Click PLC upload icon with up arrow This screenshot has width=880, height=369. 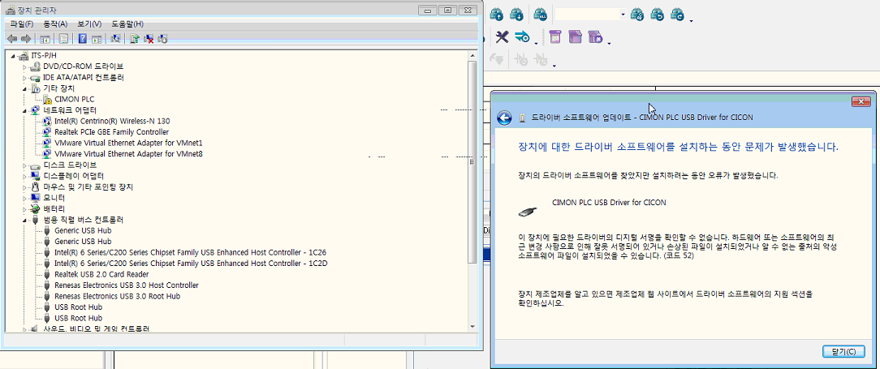click(x=498, y=14)
